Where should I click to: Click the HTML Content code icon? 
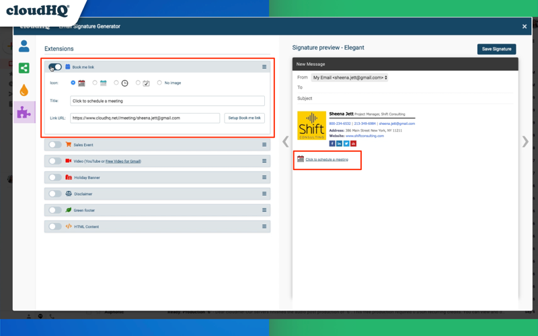[x=69, y=226]
